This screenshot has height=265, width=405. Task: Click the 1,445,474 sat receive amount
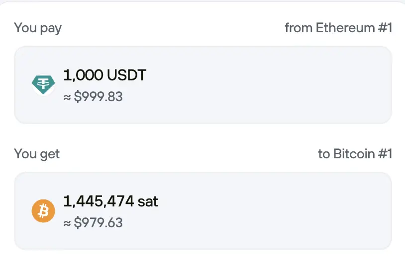110,201
